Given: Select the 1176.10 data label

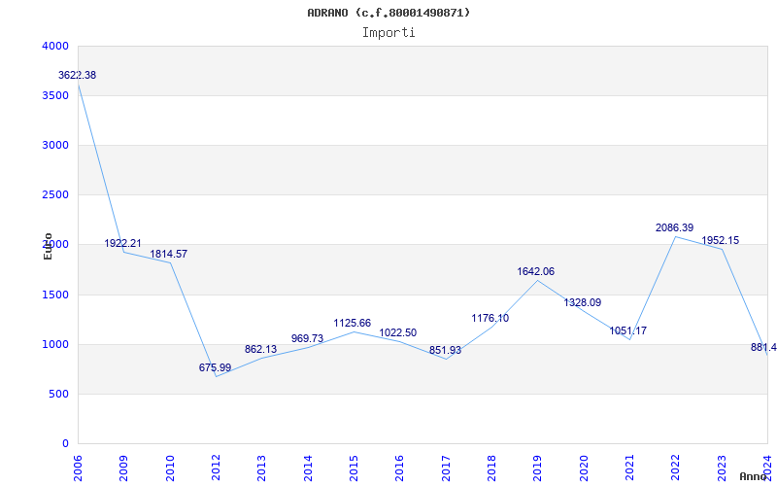Looking at the screenshot, I should (490, 319).
